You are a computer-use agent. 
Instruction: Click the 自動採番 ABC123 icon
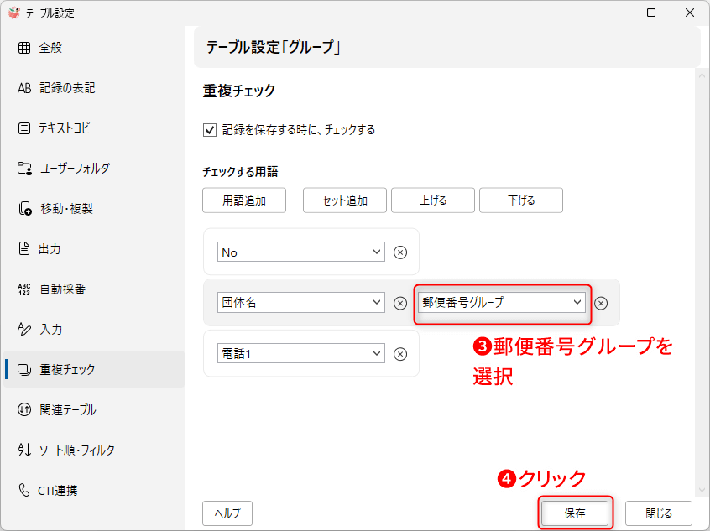[24, 289]
